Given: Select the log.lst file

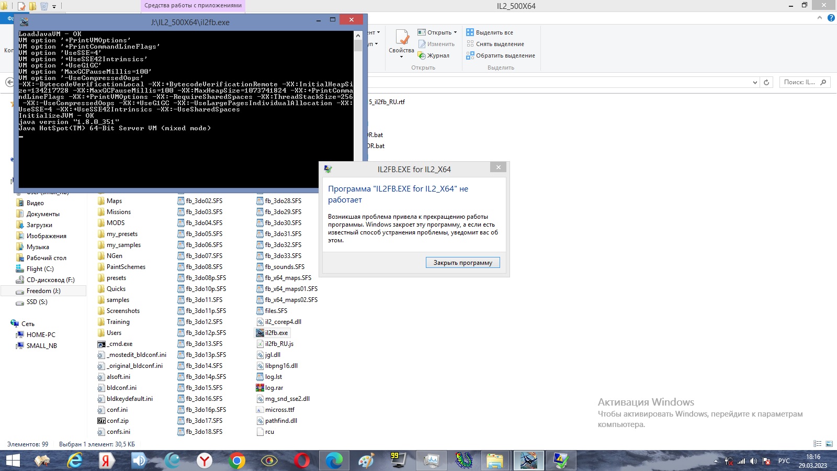Looking at the screenshot, I should click(274, 377).
